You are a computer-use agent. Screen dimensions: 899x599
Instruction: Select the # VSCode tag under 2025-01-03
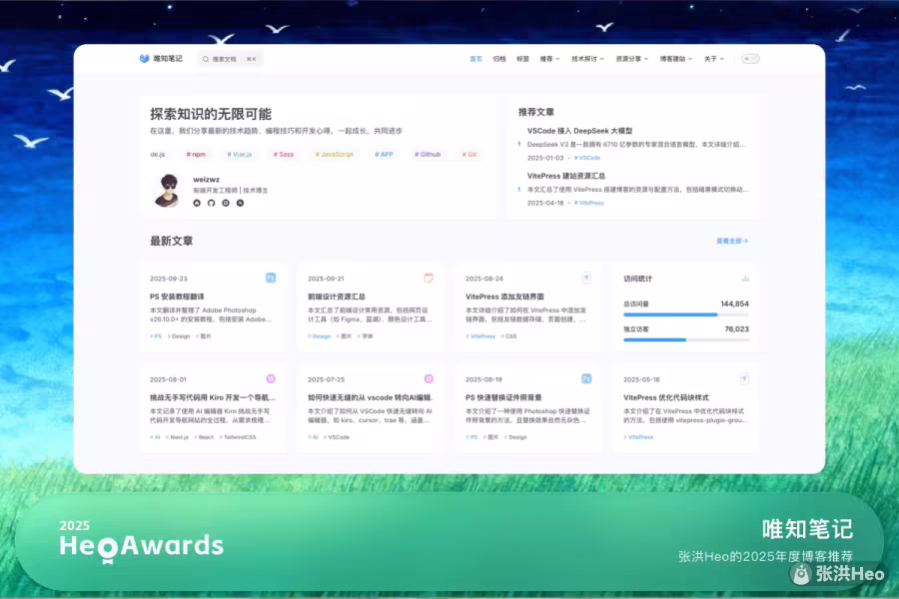pos(587,158)
